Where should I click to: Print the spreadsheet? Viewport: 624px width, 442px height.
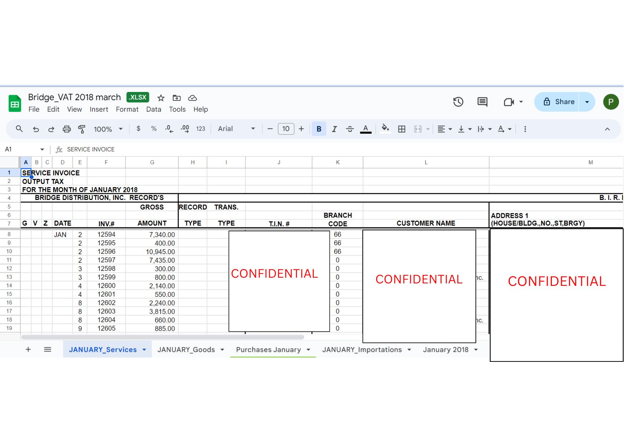[67, 129]
